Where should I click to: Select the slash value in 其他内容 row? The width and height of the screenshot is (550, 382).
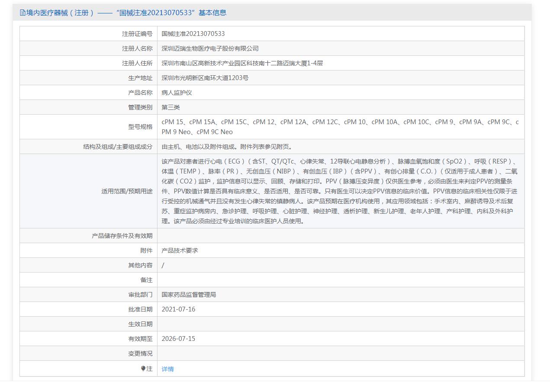[x=163, y=265]
